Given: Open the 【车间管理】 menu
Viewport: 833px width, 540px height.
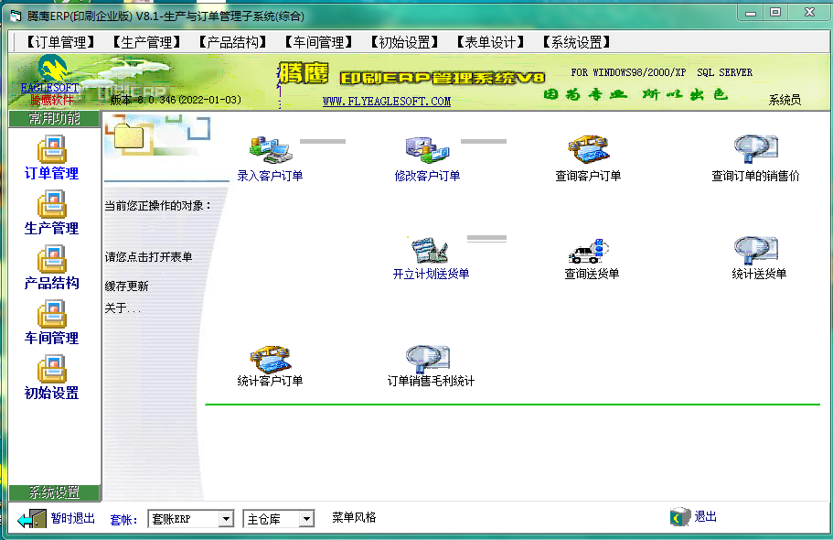Looking at the screenshot, I should [318, 42].
